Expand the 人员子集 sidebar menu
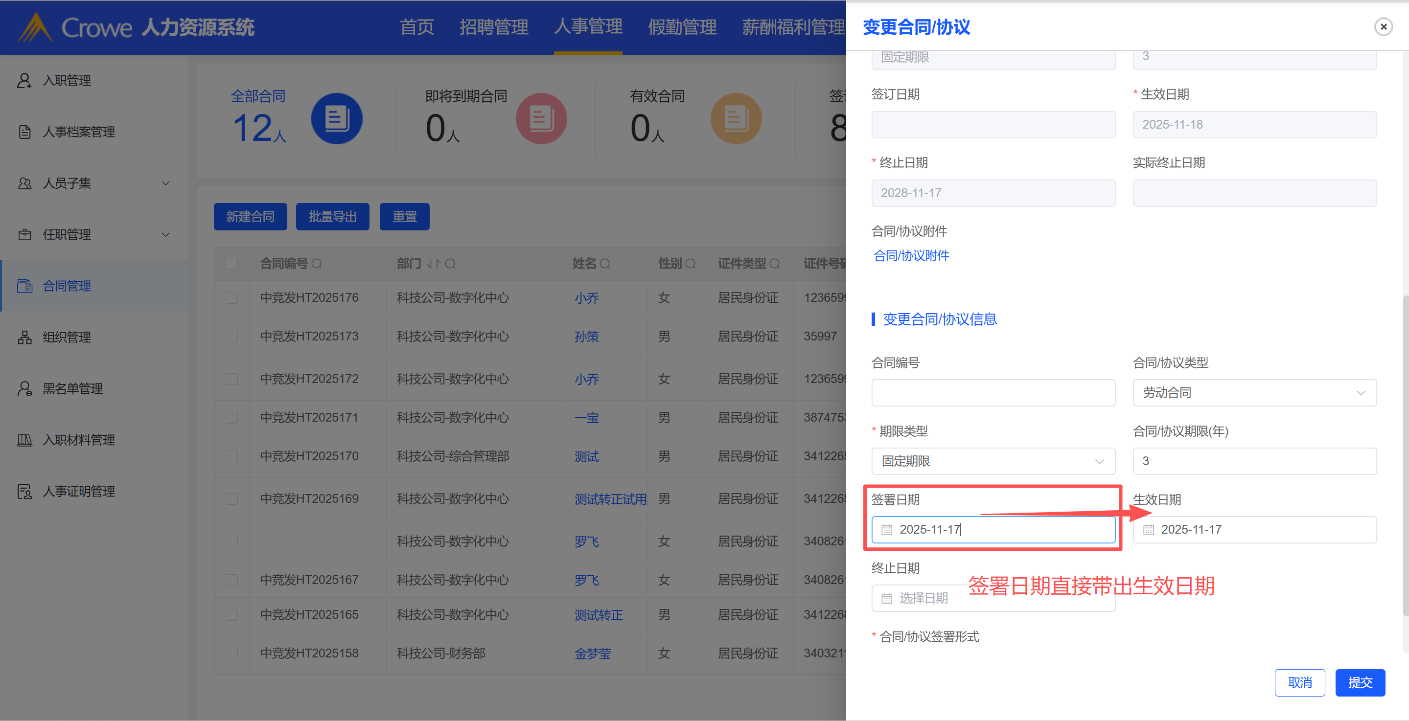Viewport: 1409px width, 721px height. (165, 183)
